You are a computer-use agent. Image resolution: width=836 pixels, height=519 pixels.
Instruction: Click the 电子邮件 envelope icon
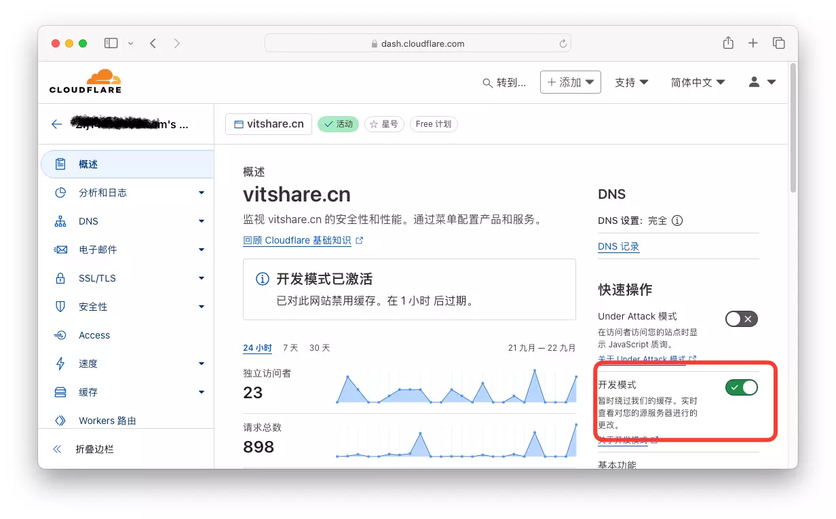[x=60, y=250]
